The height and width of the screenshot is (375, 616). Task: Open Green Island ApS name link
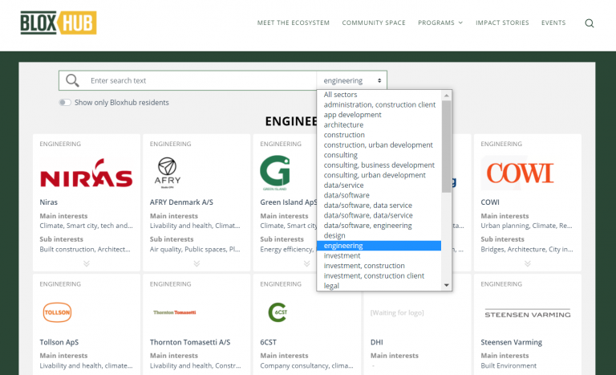click(288, 202)
